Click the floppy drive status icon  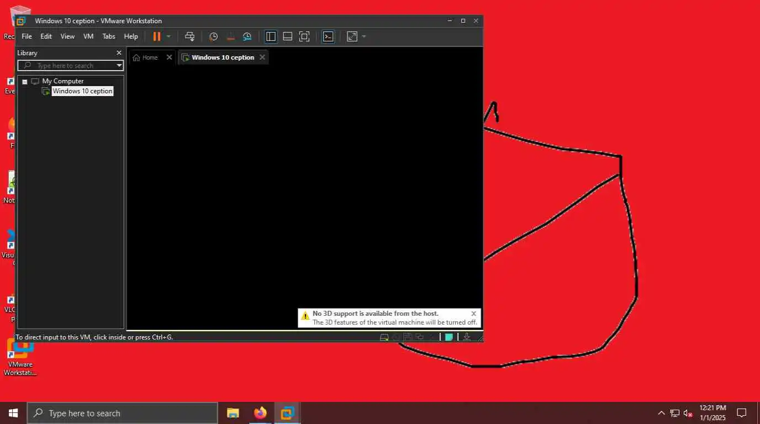(408, 337)
